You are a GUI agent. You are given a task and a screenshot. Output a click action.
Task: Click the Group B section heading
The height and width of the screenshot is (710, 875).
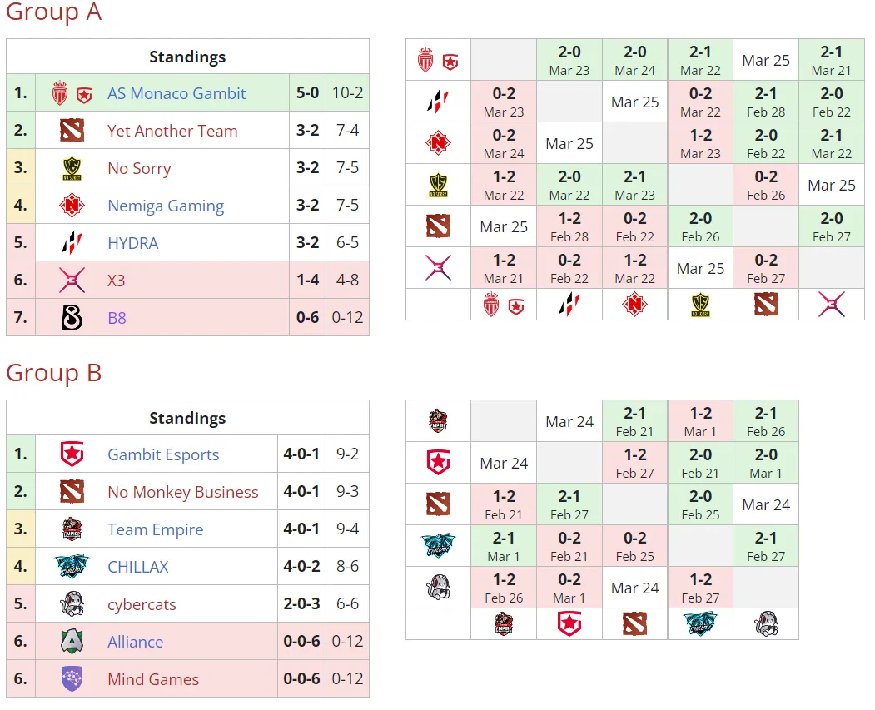pos(53,373)
